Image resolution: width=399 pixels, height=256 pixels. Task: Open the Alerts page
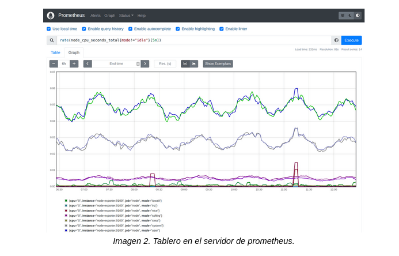coord(96,16)
